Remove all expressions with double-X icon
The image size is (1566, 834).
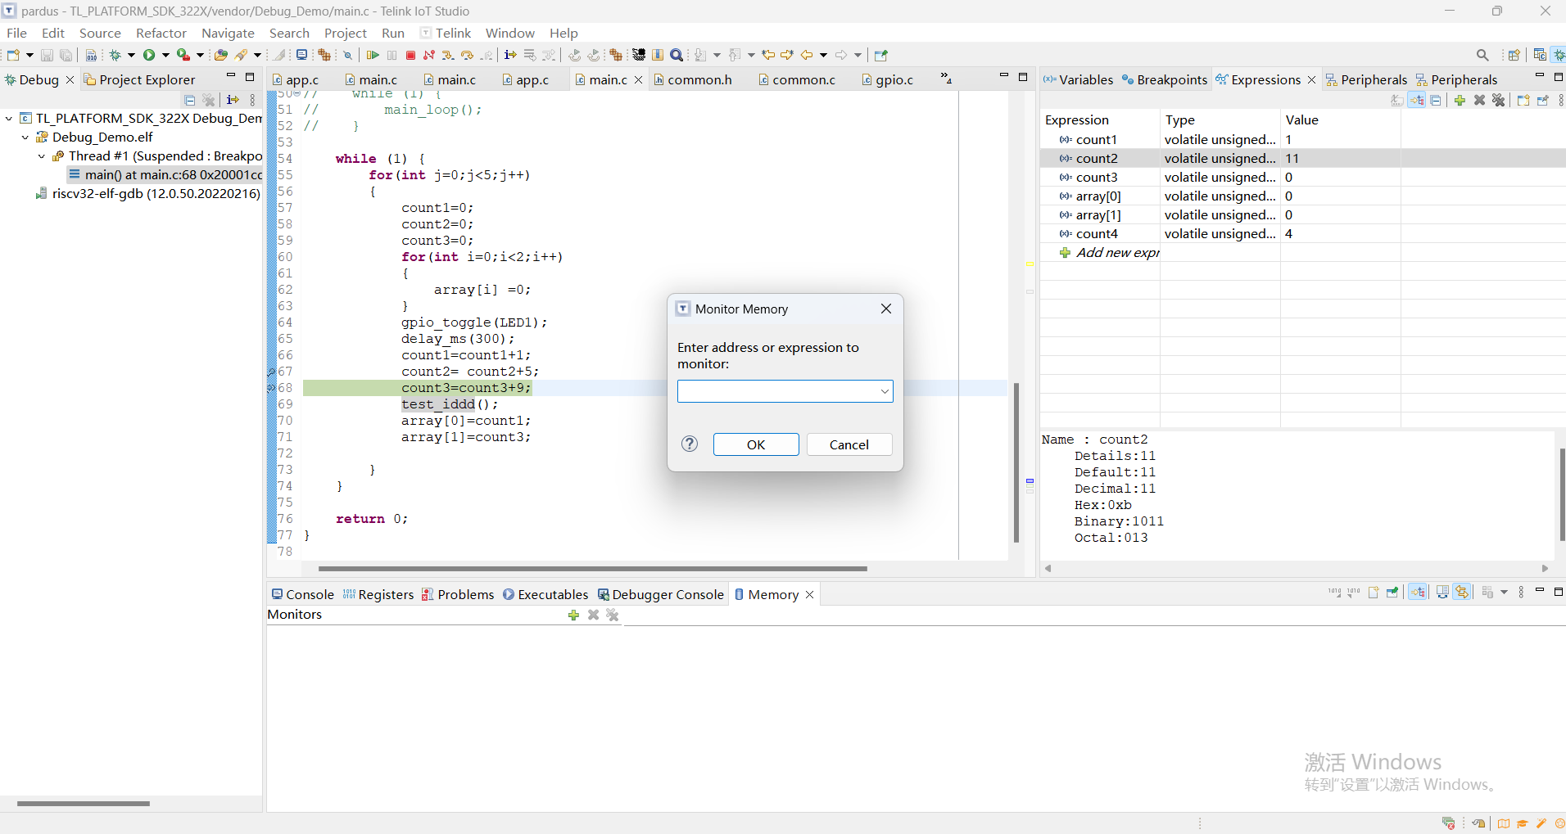[1499, 100]
